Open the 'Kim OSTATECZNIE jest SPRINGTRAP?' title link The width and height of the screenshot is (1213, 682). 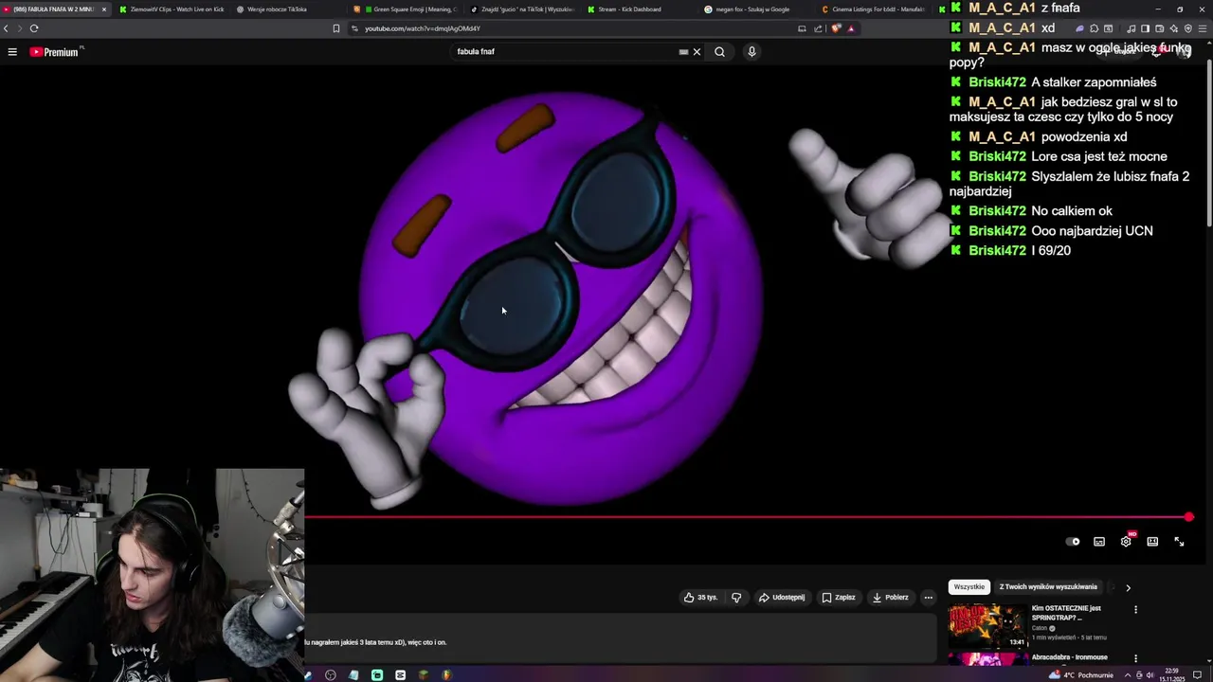tap(1066, 613)
